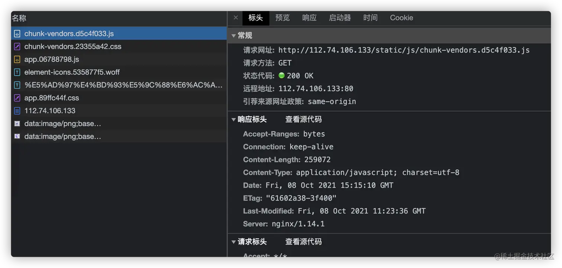
Task: Select the element-icons.535877f5.woff request
Action: (x=119, y=72)
